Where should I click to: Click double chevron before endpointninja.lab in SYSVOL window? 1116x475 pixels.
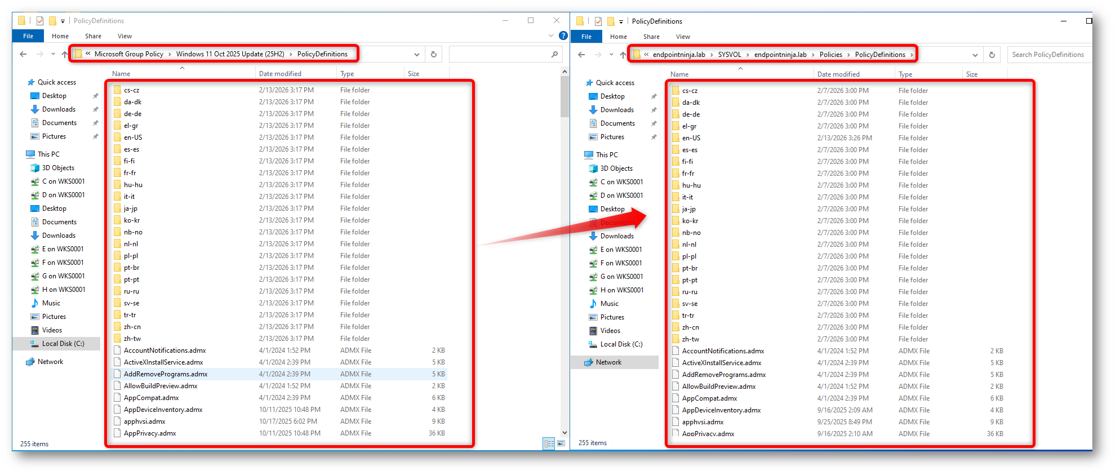(646, 55)
